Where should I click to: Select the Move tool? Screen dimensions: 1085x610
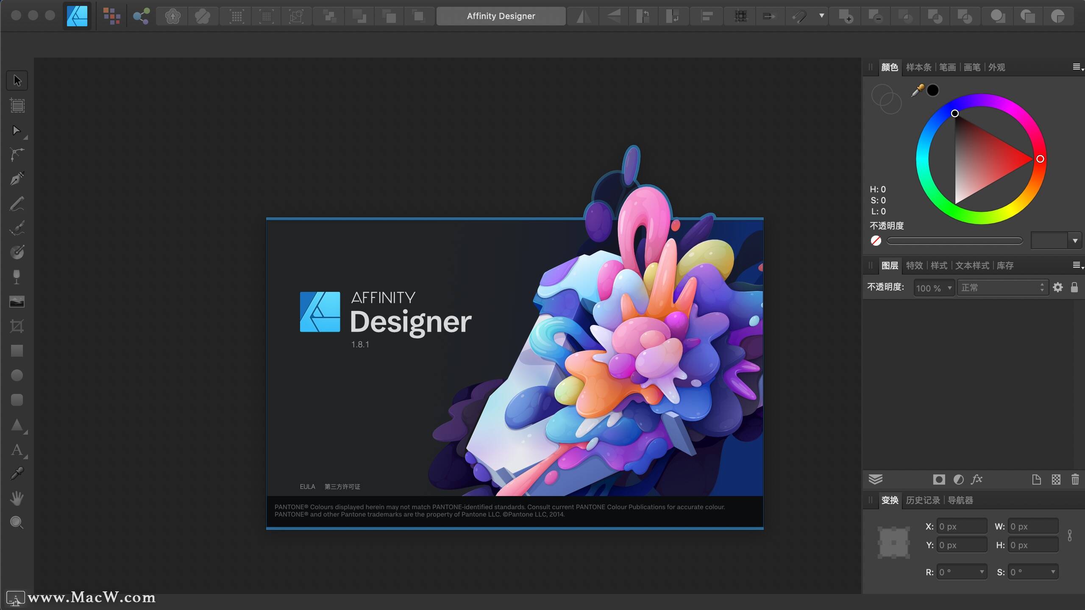[17, 80]
